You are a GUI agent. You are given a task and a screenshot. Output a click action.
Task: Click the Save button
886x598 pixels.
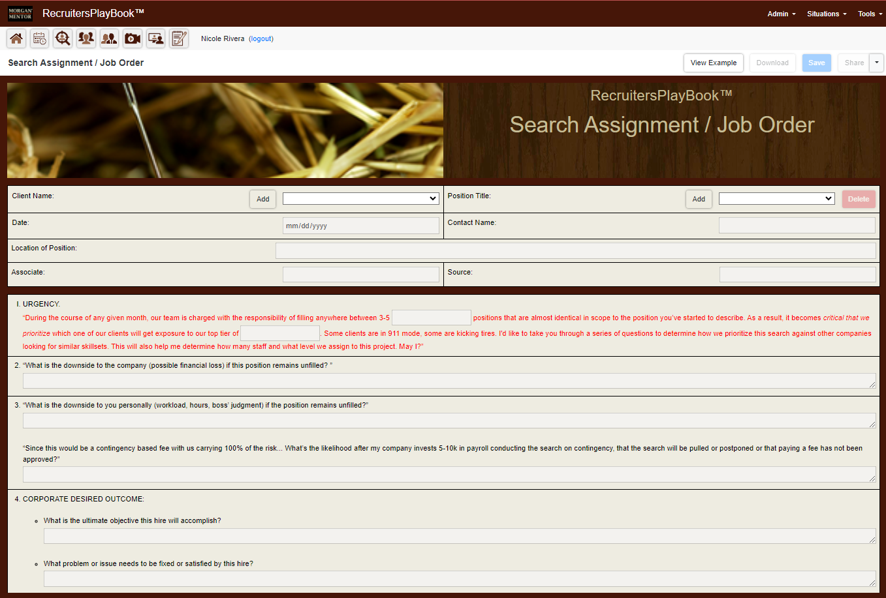point(817,63)
